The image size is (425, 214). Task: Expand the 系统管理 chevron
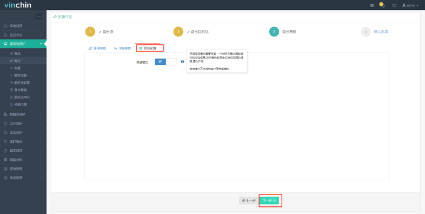(41, 178)
